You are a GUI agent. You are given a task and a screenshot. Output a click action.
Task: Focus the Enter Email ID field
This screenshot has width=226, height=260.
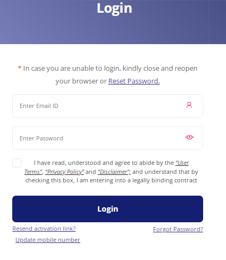107,106
